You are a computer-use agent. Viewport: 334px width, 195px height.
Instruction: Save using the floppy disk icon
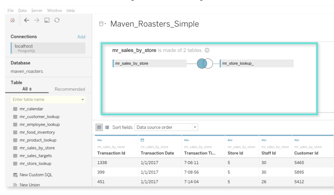(x=47, y=20)
